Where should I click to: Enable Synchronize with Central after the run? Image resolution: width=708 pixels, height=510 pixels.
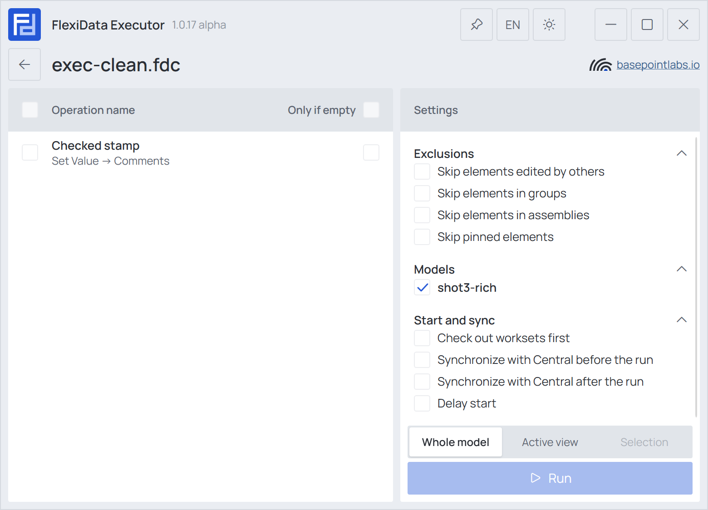pyautogui.click(x=422, y=382)
